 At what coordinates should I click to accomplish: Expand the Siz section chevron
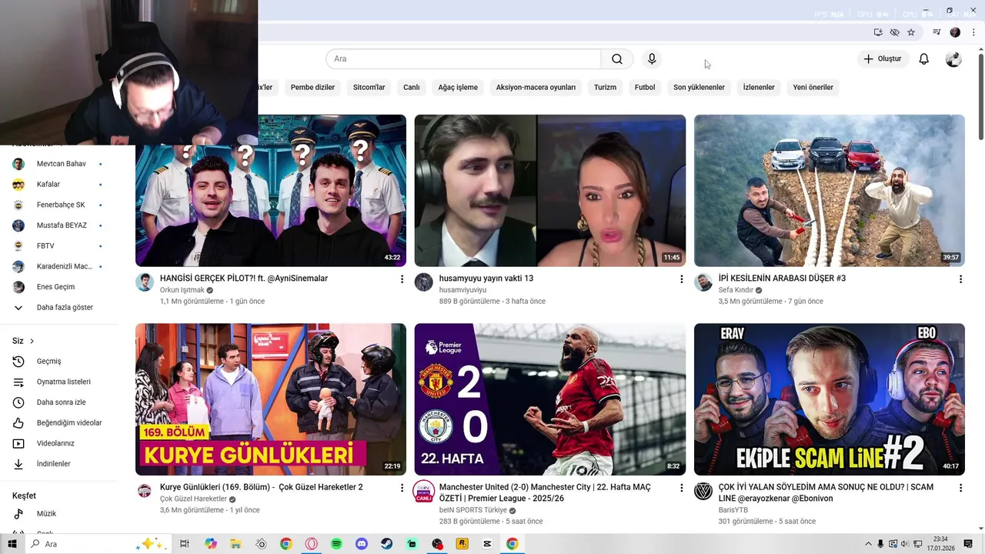[32, 341]
